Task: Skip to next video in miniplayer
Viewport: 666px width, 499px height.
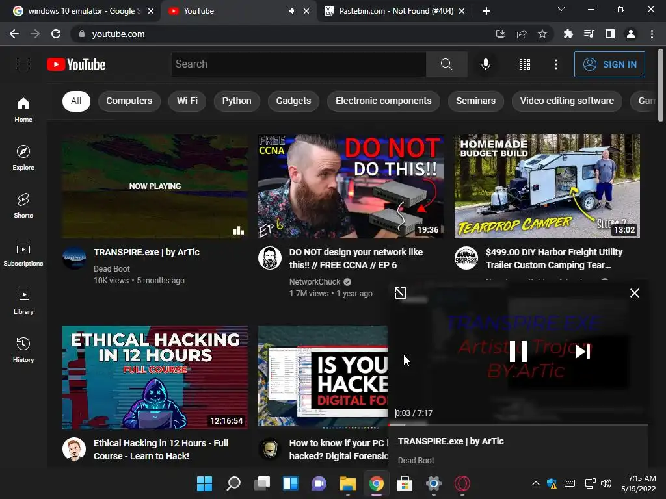Action: pyautogui.click(x=582, y=351)
